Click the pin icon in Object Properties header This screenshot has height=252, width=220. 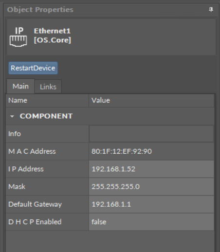pyautogui.click(x=211, y=10)
